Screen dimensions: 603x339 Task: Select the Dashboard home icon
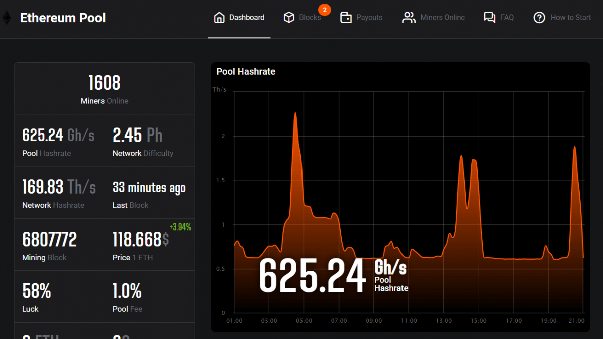coord(219,17)
